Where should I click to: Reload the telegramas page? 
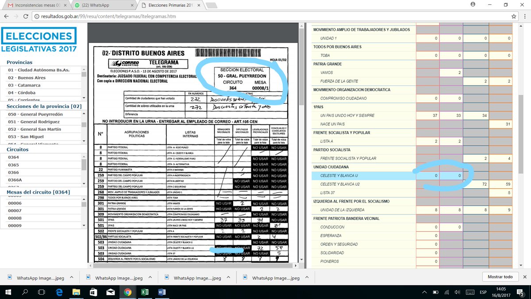click(27, 16)
